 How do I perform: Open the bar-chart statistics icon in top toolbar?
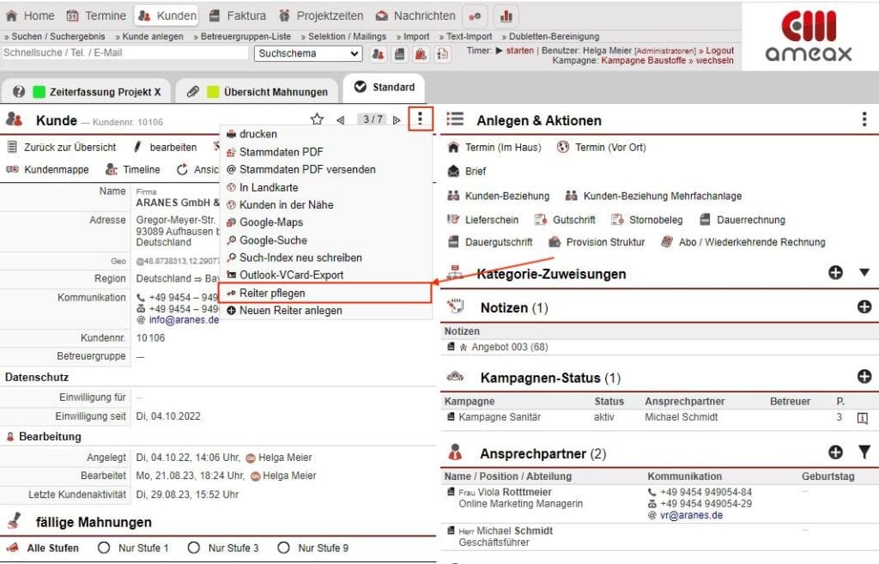[x=504, y=15]
